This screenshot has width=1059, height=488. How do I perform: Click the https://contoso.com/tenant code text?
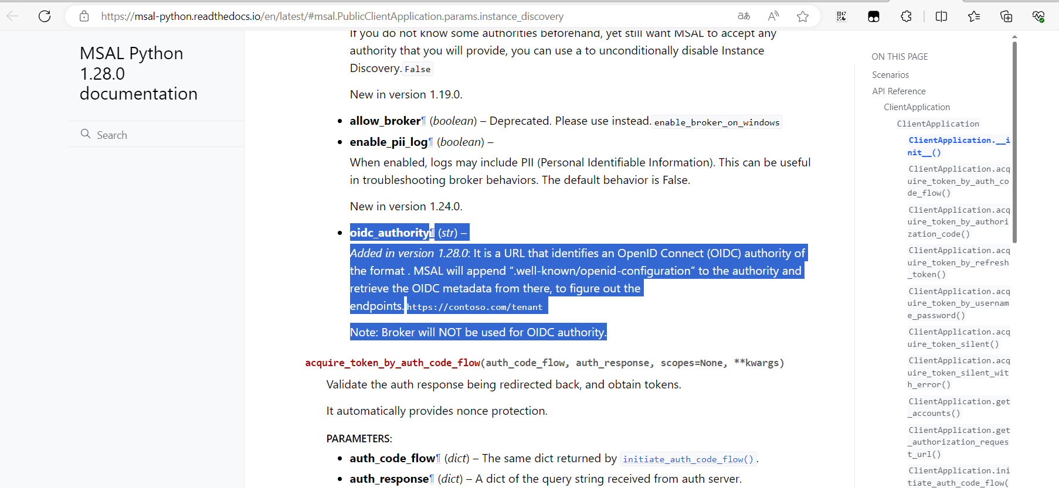pos(474,307)
